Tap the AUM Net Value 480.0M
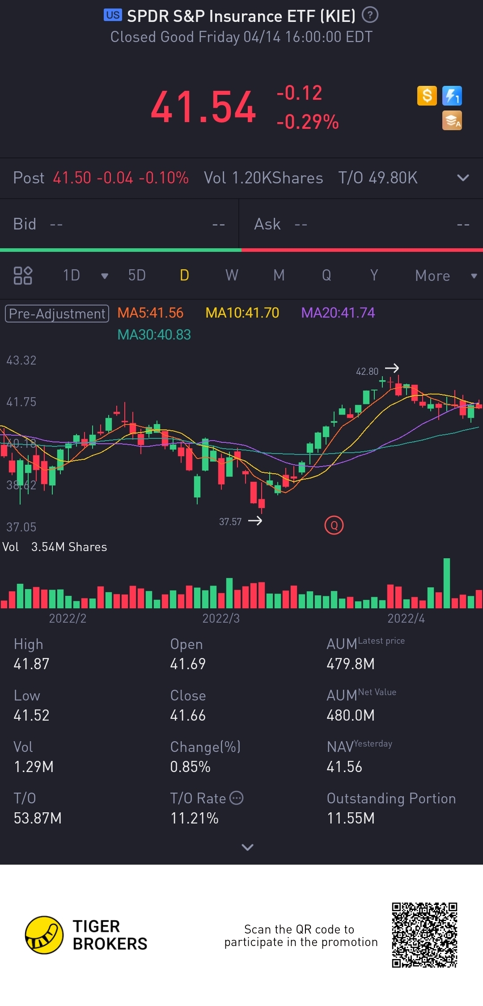The image size is (483, 1006). (351, 715)
